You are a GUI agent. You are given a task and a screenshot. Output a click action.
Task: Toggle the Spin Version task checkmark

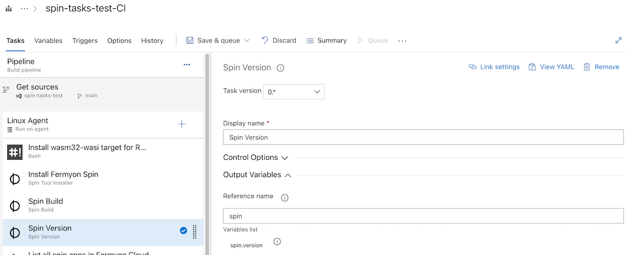coord(184,230)
